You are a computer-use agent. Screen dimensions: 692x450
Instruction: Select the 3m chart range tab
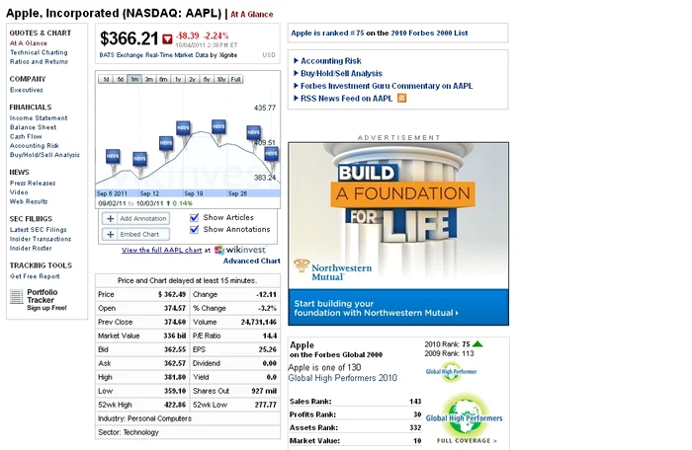149,79
